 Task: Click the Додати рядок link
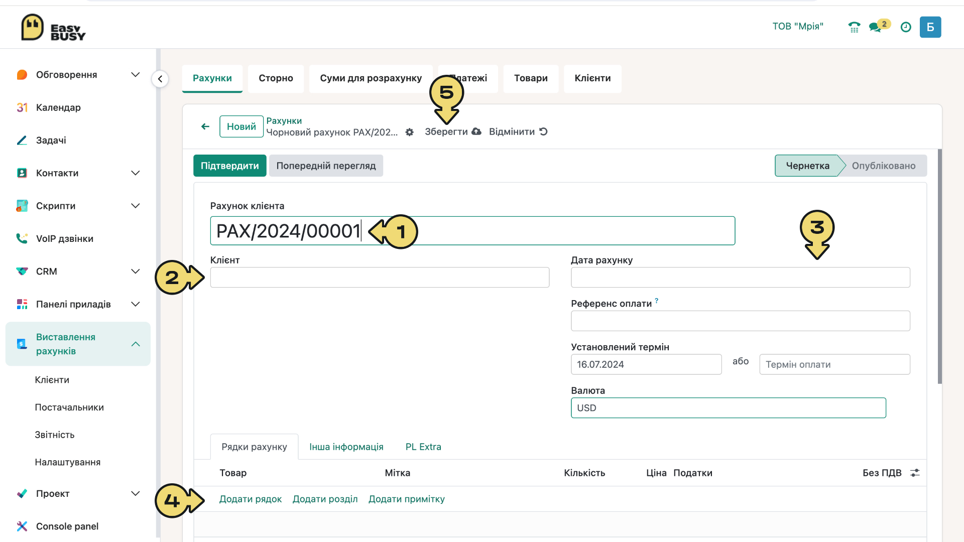251,499
